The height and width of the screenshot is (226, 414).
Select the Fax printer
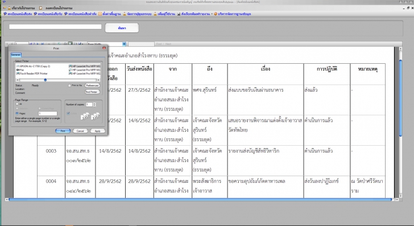(x=20, y=70)
